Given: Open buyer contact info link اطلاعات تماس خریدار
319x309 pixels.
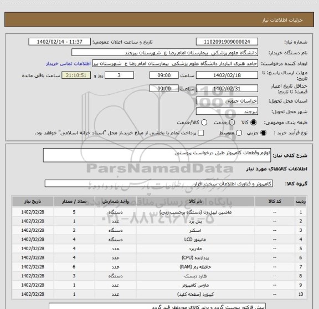Looking at the screenshot, I should [68, 64].
